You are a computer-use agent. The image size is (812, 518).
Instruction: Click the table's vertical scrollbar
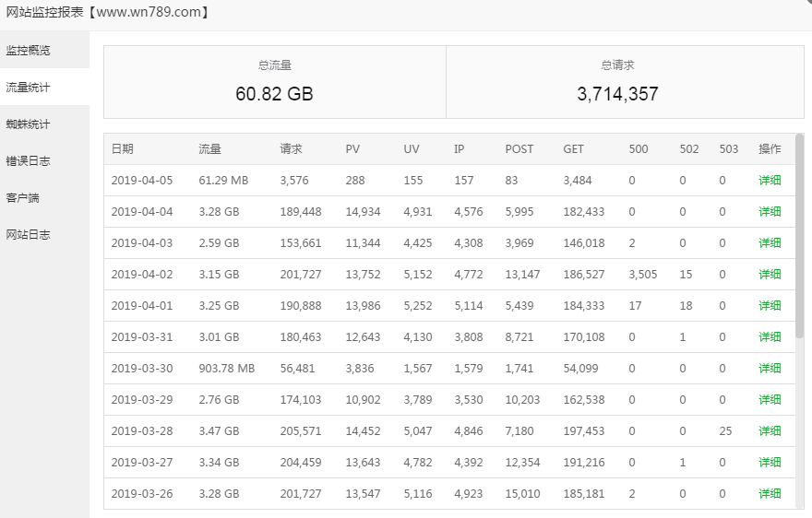click(799, 240)
